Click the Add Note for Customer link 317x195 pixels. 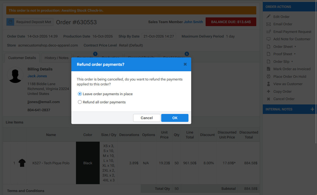(292, 39)
